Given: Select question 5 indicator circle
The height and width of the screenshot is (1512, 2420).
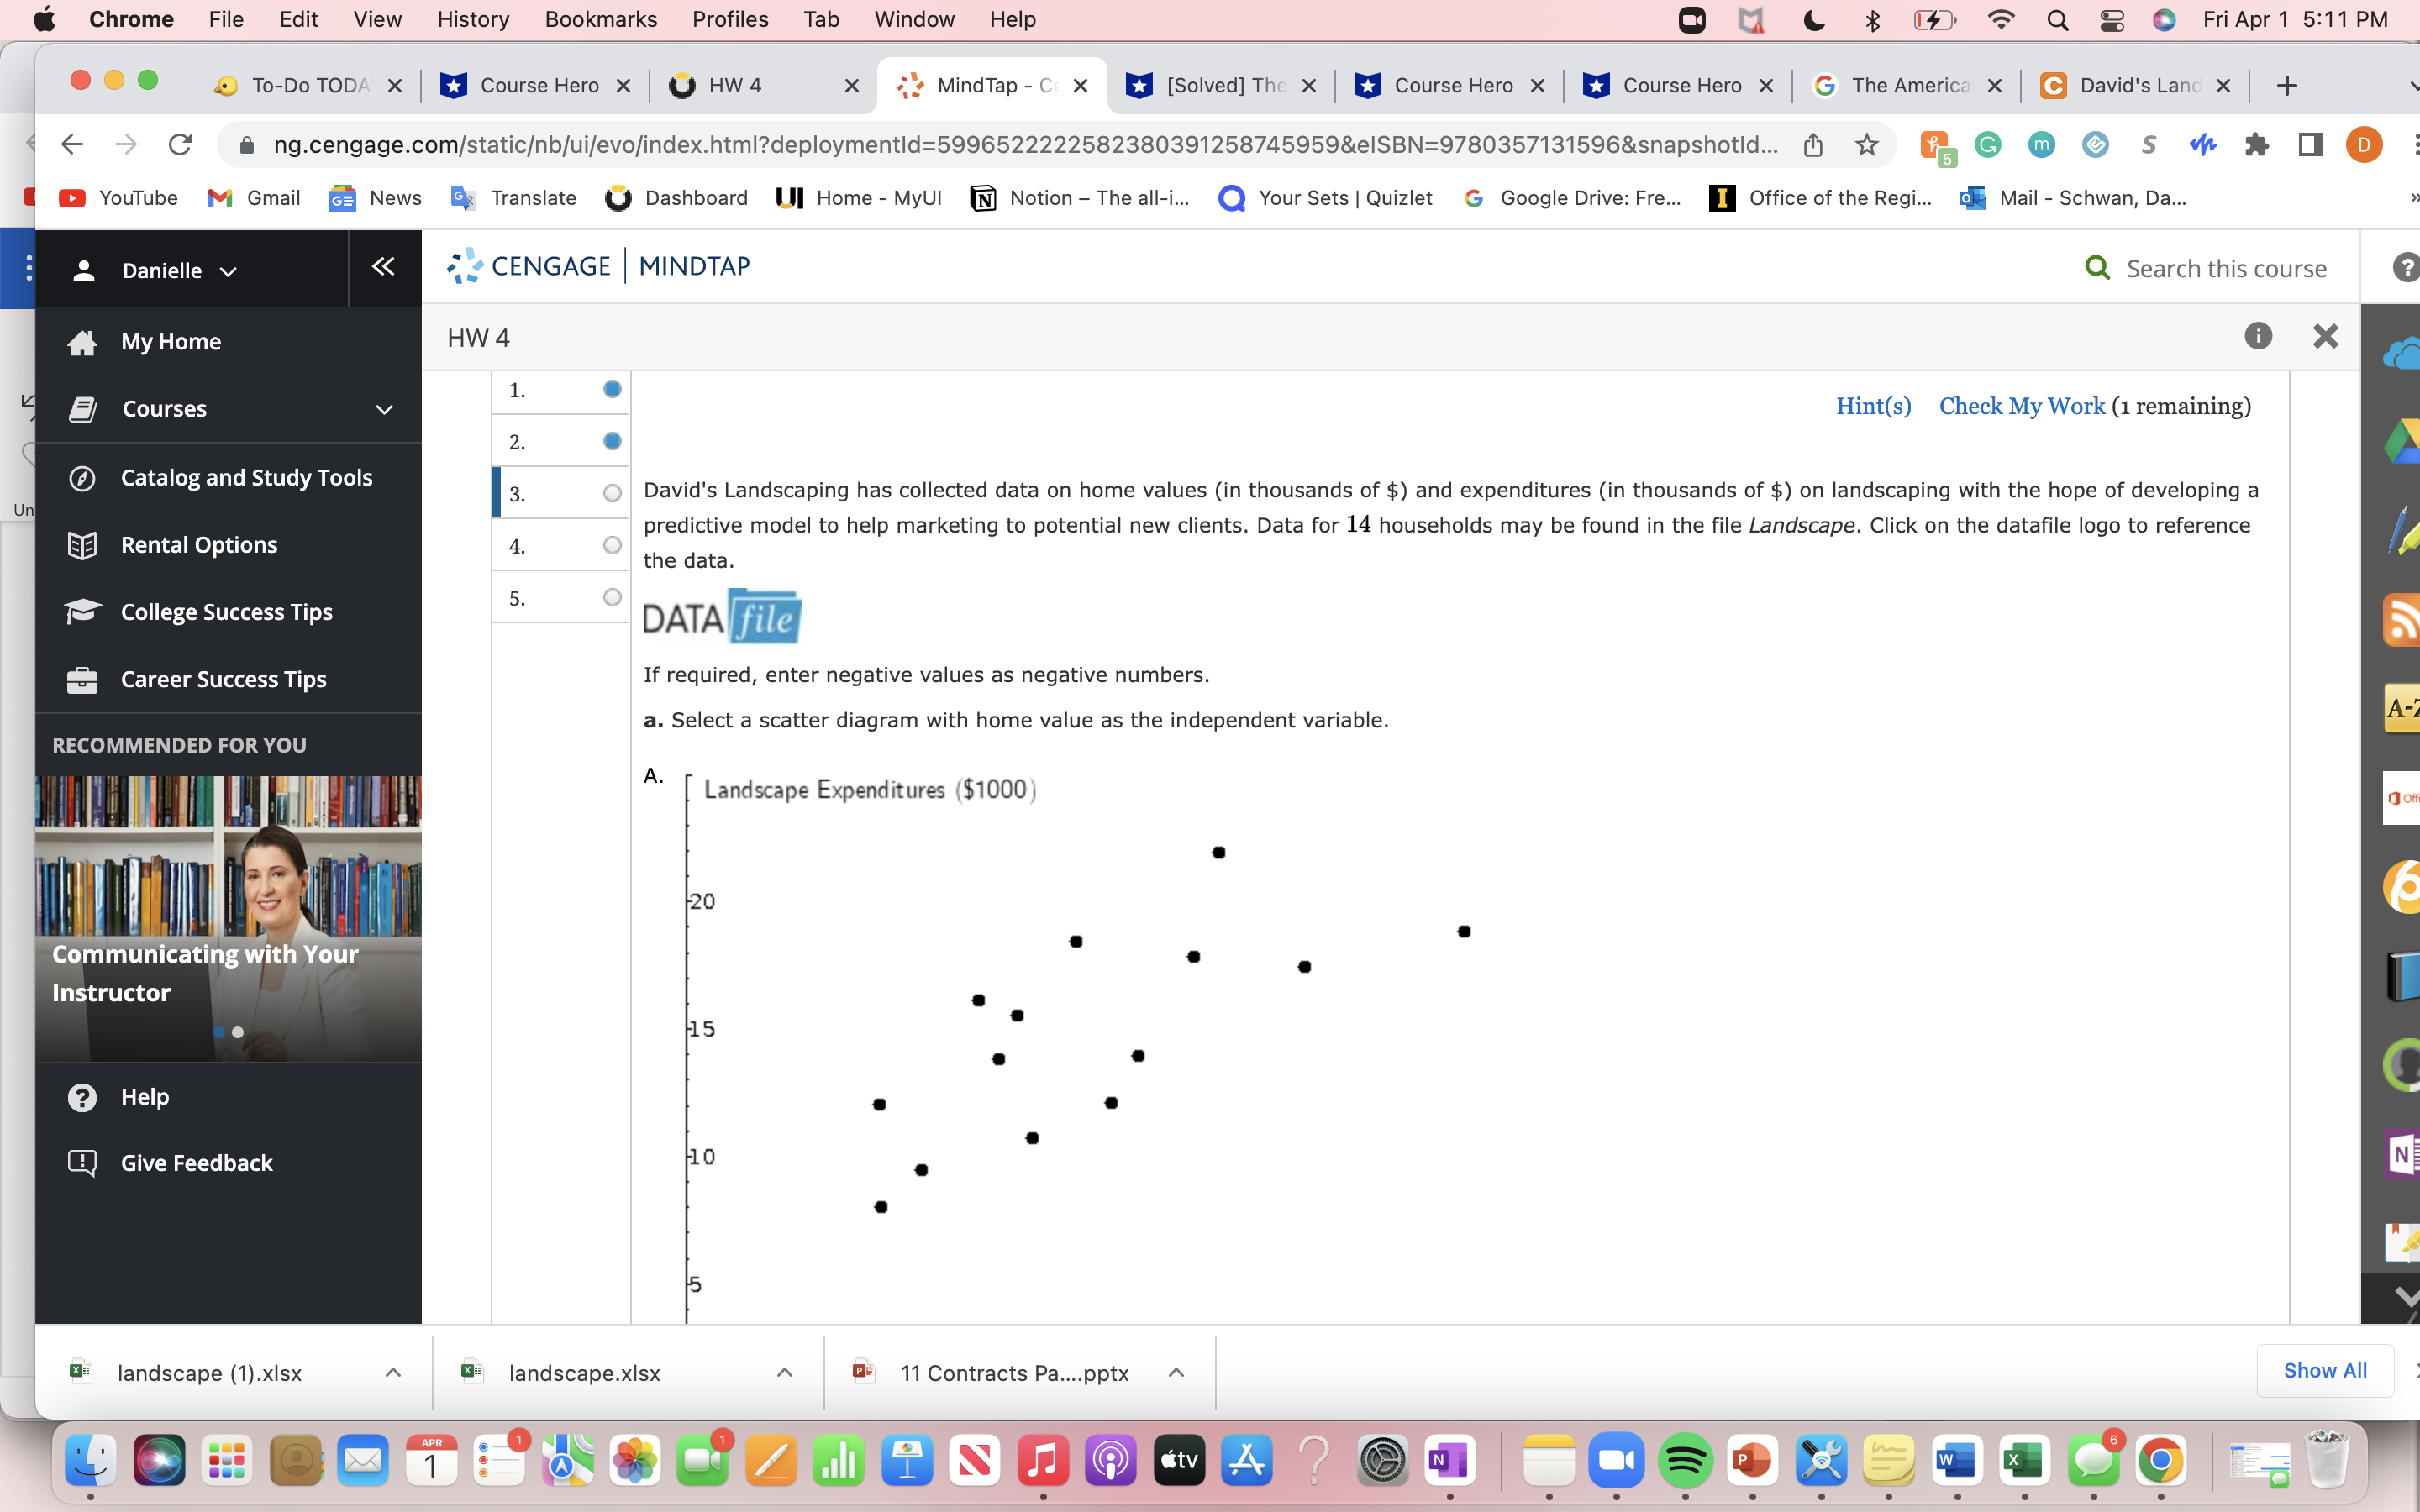Looking at the screenshot, I should point(612,597).
